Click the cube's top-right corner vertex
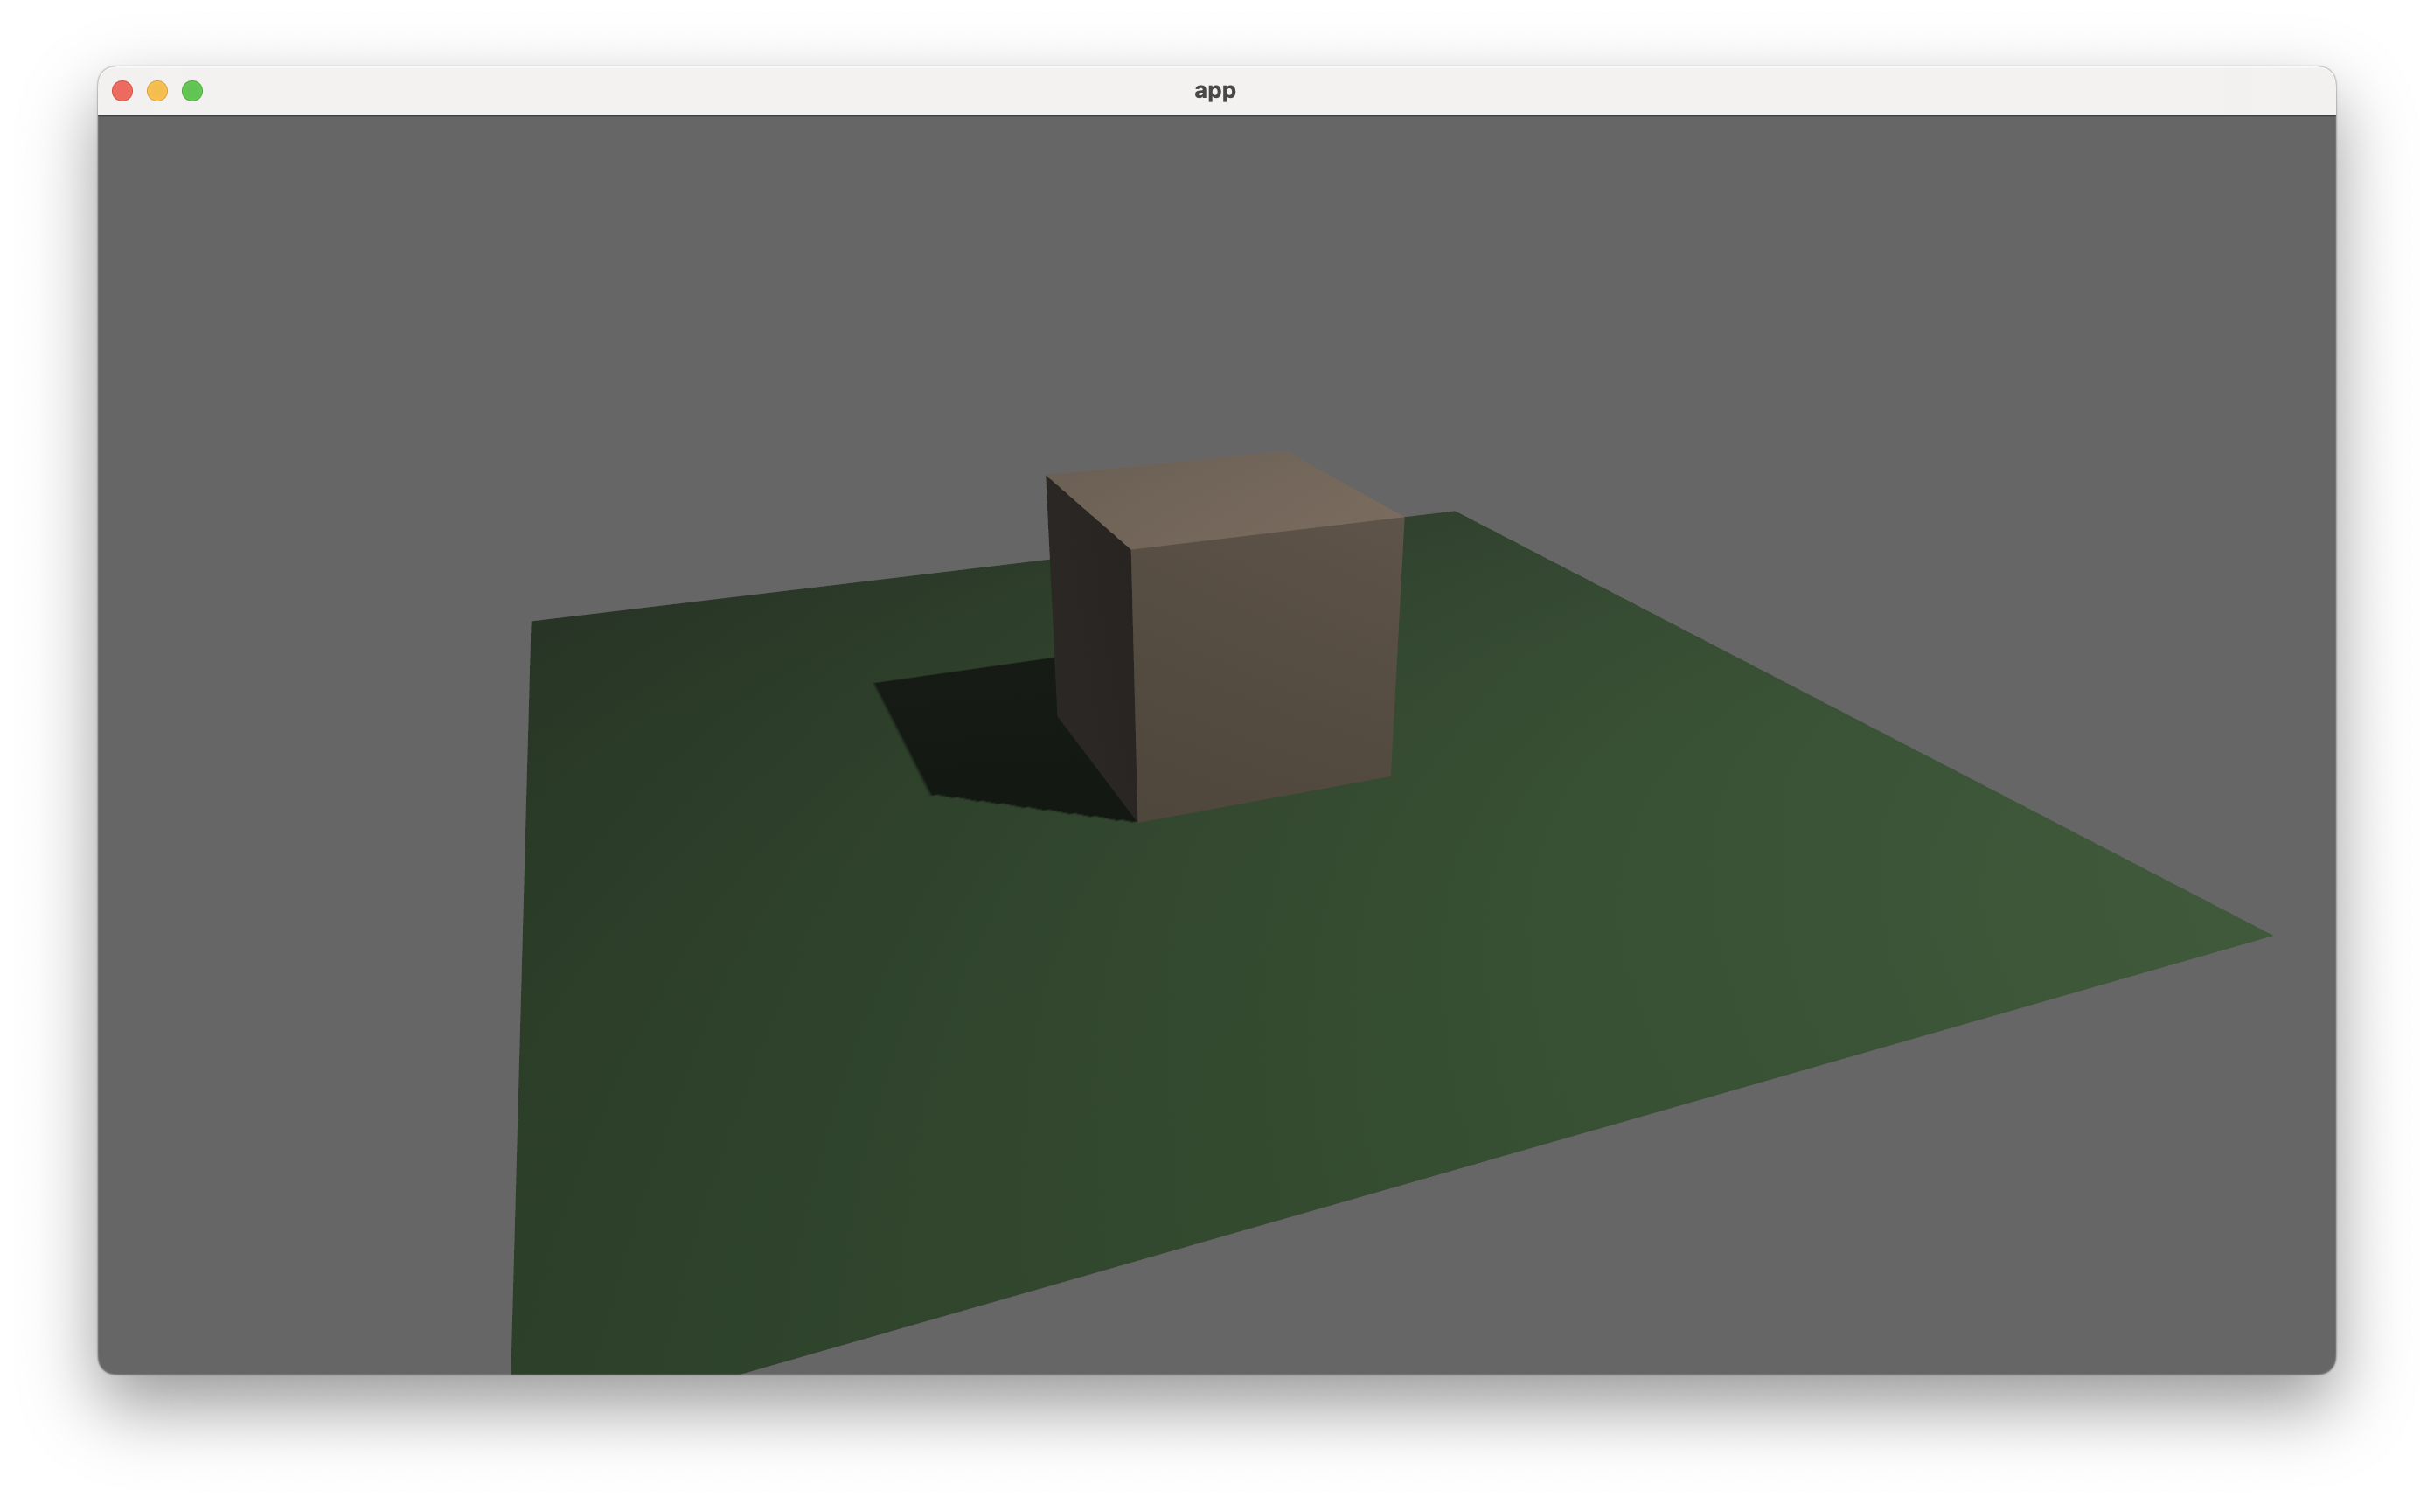Screen dimensions: 2434x1504 point(1403,519)
